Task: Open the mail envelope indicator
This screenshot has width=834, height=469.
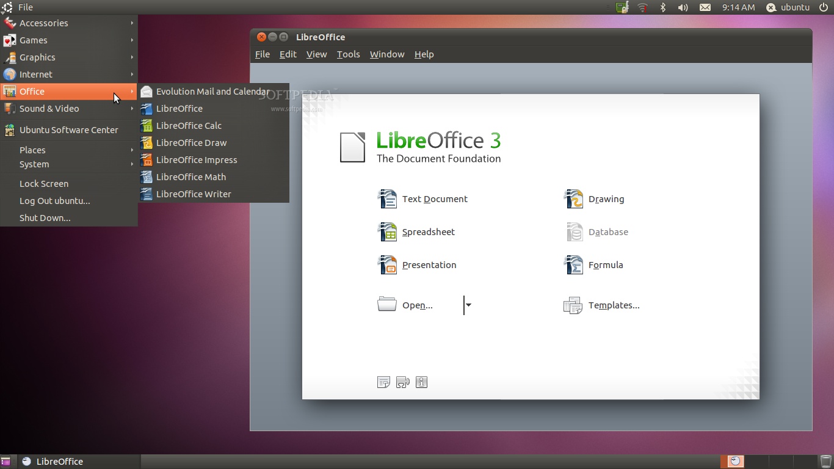Action: click(705, 7)
